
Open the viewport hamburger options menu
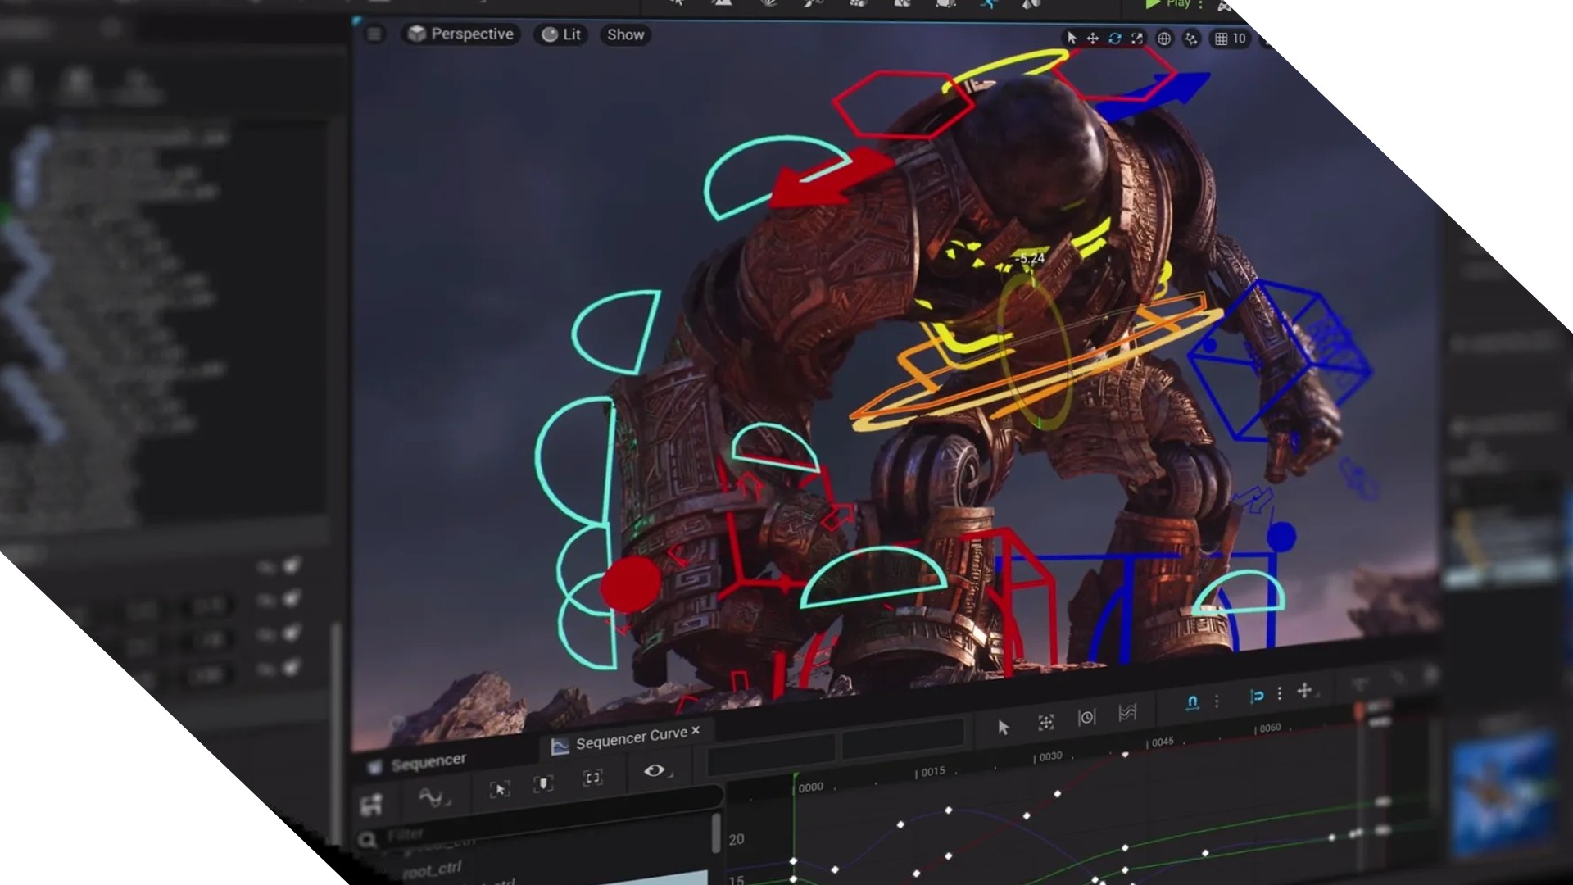coord(374,34)
